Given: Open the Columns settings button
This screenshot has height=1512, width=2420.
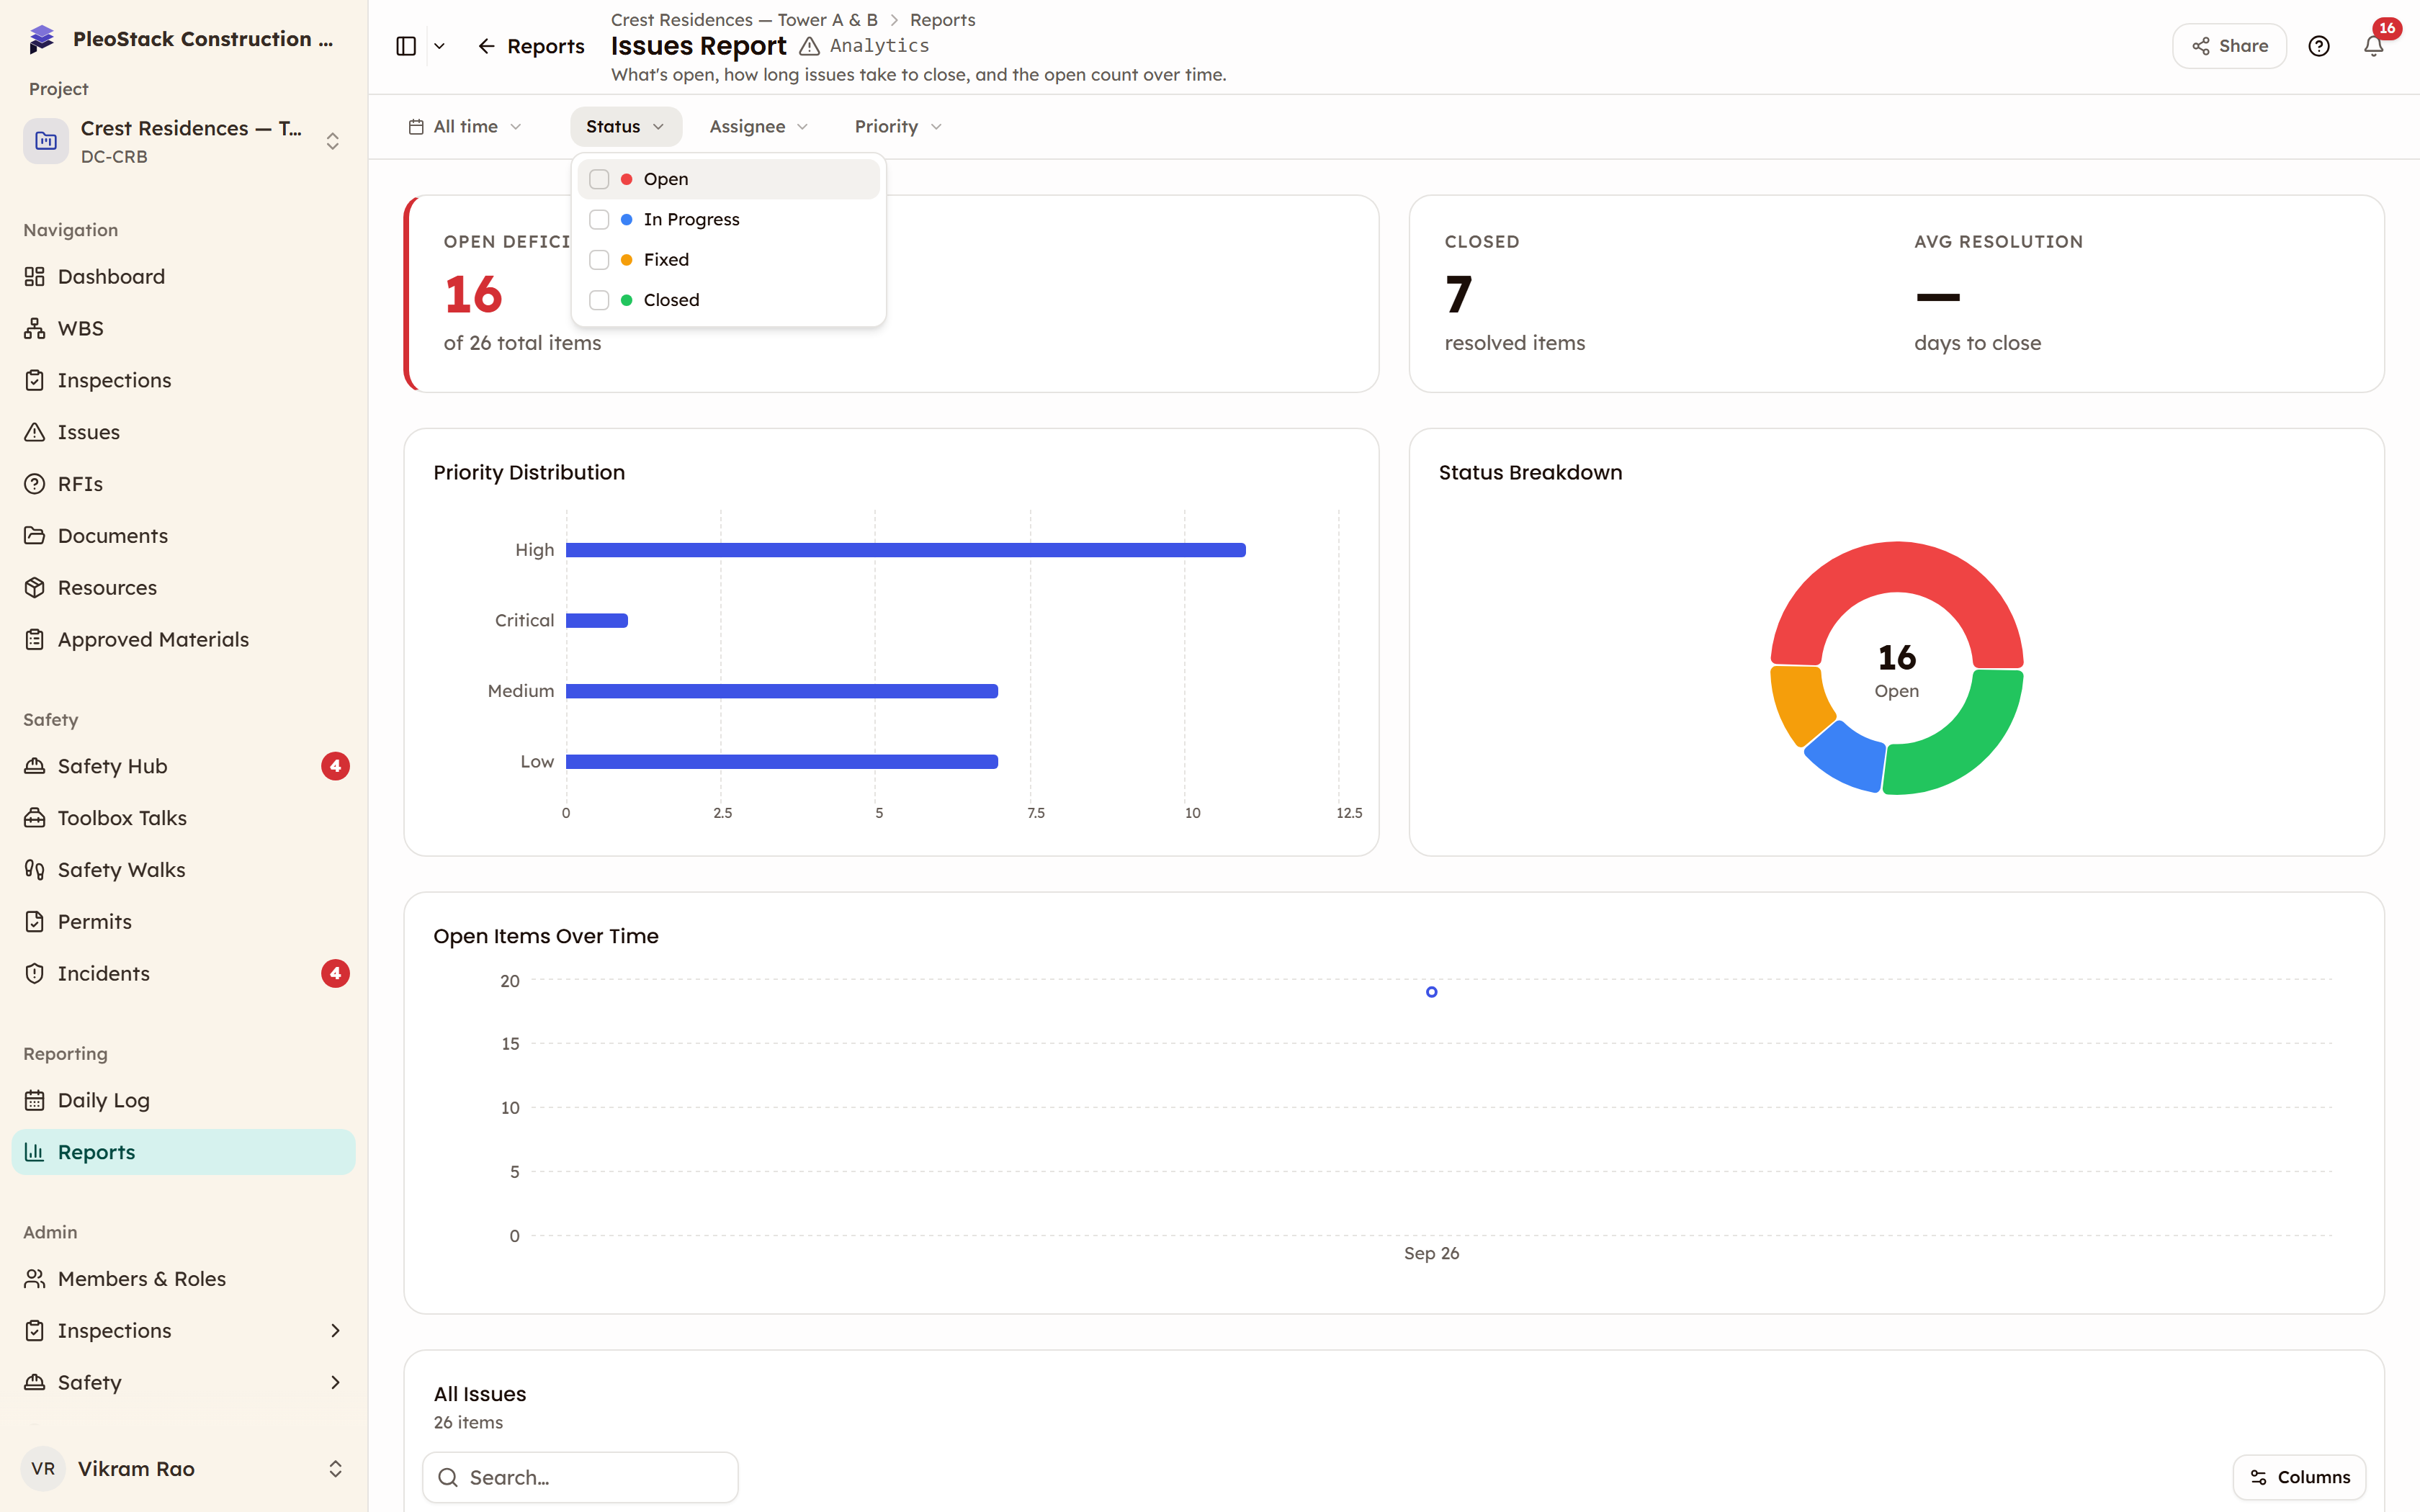Looking at the screenshot, I should point(2299,1477).
